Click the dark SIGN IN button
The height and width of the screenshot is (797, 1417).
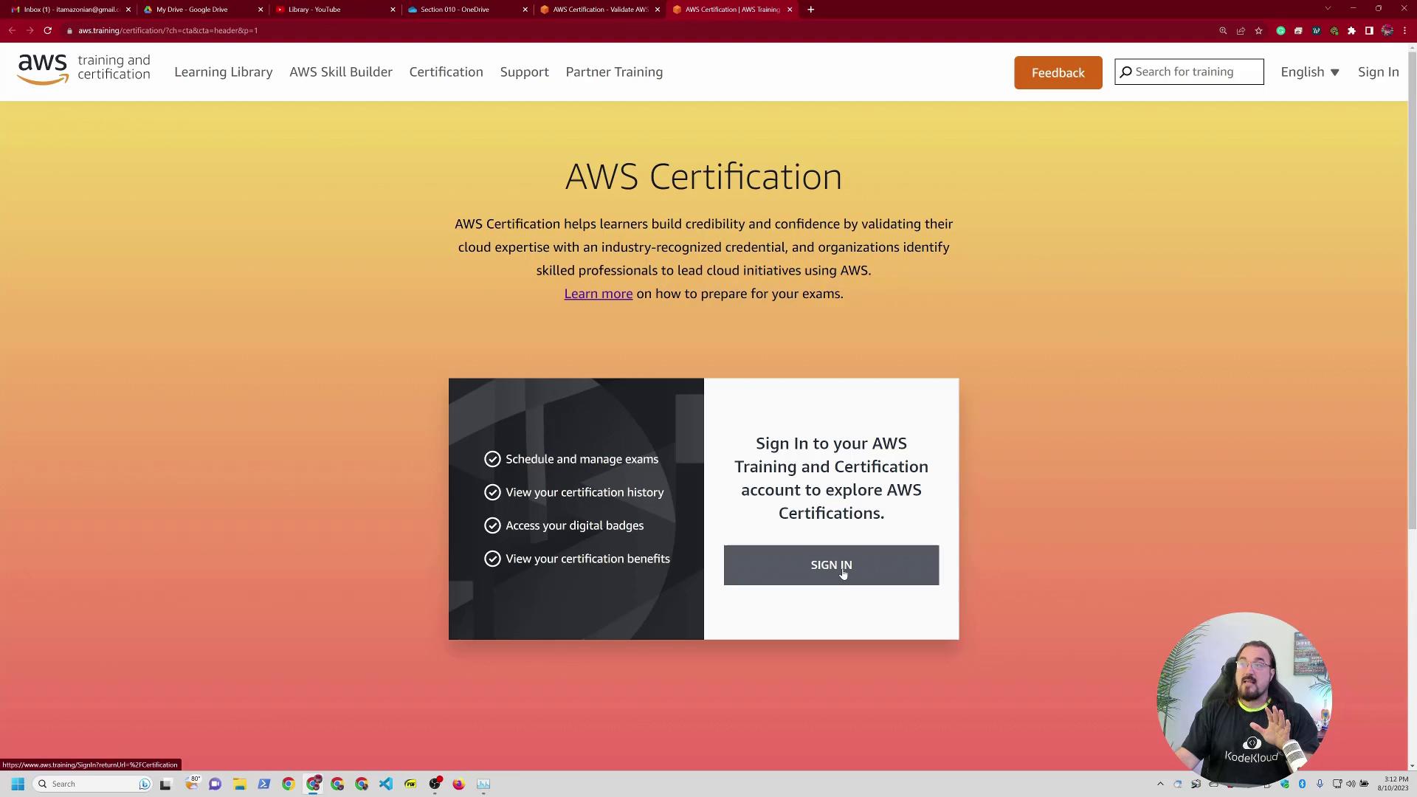point(831,565)
